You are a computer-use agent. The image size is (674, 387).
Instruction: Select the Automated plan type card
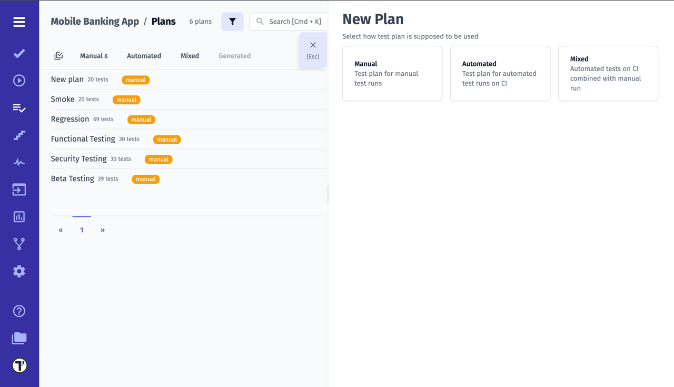500,73
